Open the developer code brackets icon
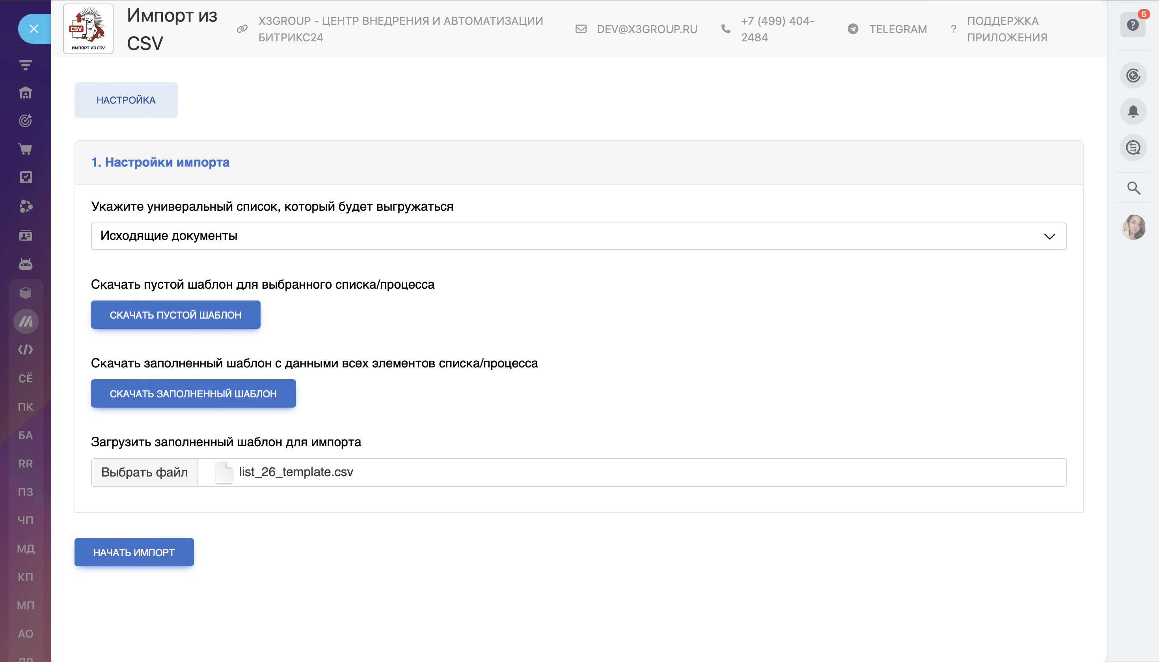Viewport: 1159px width, 662px height. [x=26, y=350]
